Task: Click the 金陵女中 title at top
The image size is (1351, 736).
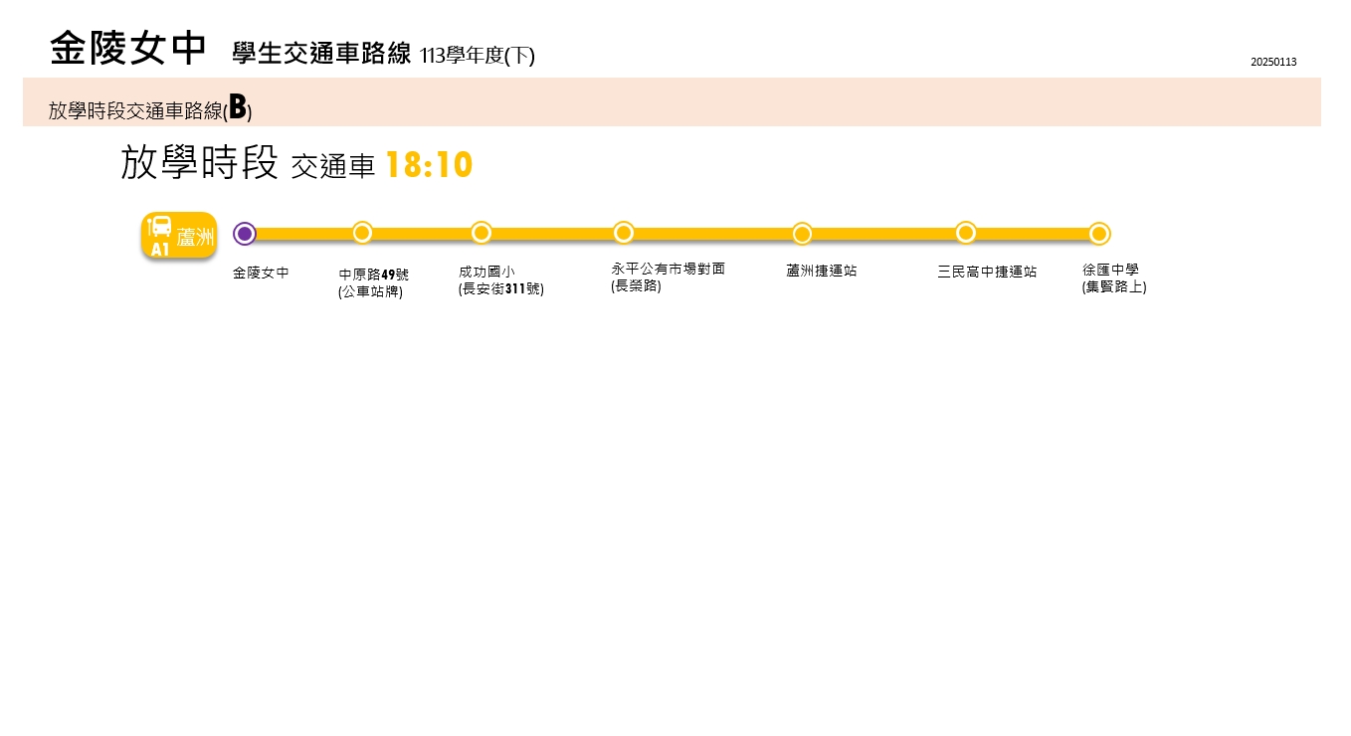Action: (x=128, y=48)
